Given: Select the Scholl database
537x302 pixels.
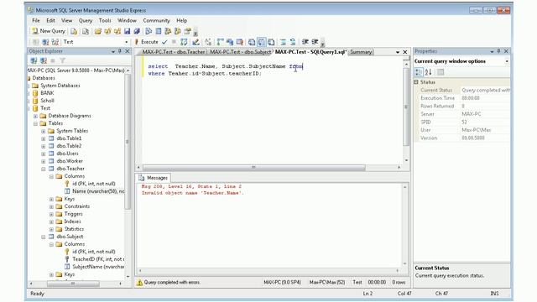Looking at the screenshot, I should [x=47, y=101].
